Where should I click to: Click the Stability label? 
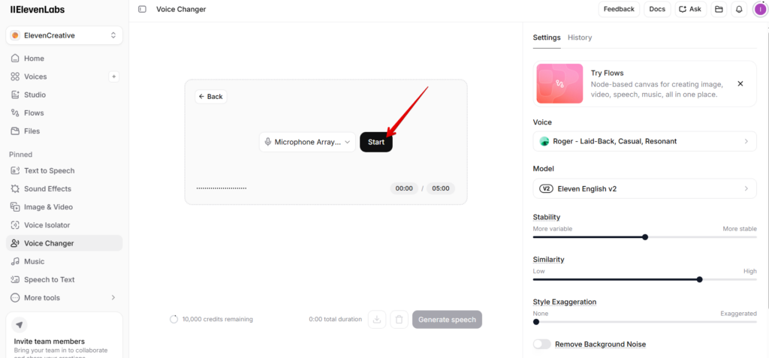coord(547,217)
